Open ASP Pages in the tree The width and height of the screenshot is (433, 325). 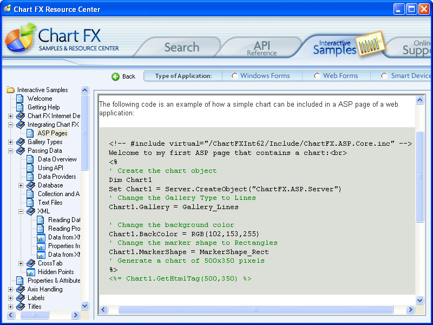coord(52,133)
